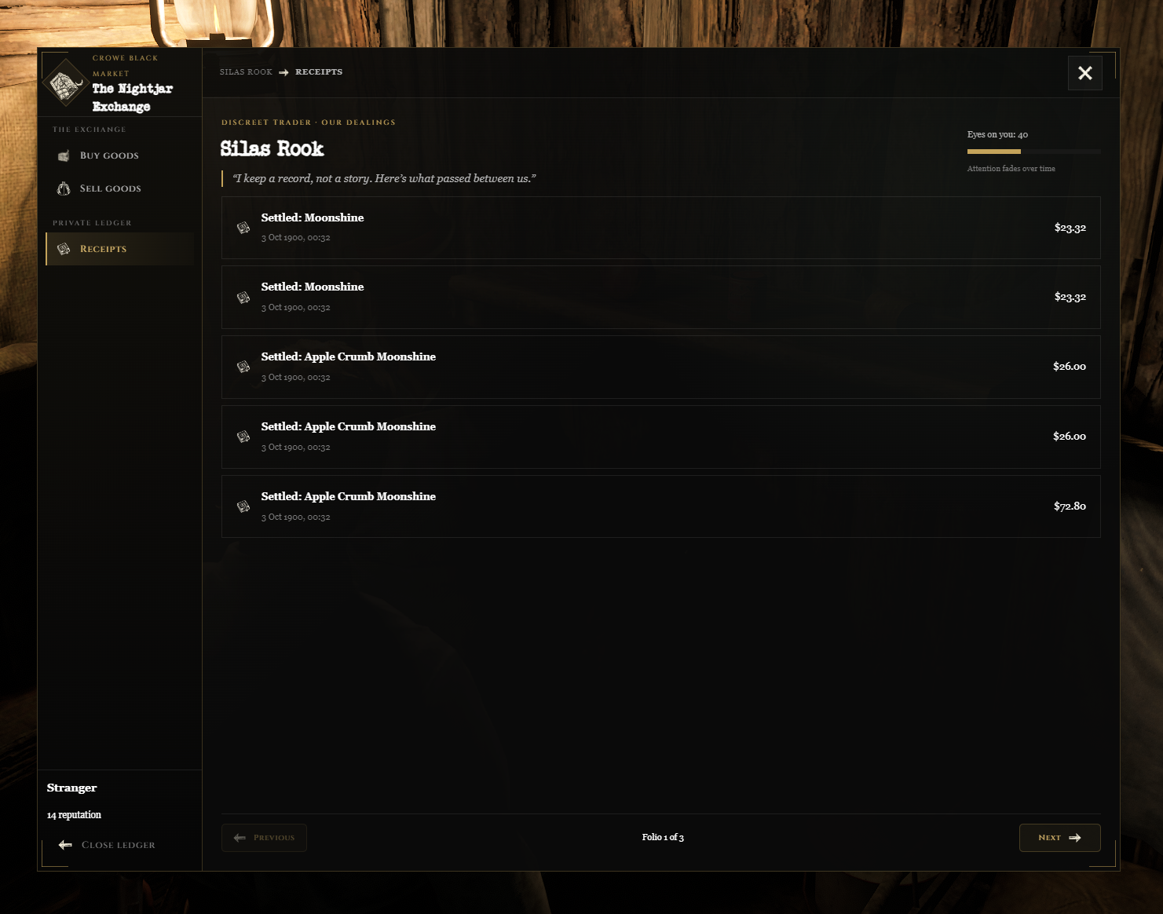The width and height of the screenshot is (1163, 914).
Task: Click the back arrow beside Close Ledger
Action: click(x=65, y=845)
